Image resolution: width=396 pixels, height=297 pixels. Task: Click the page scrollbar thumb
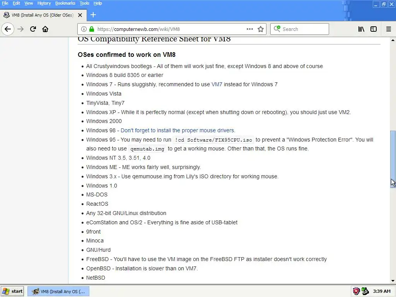click(393, 159)
